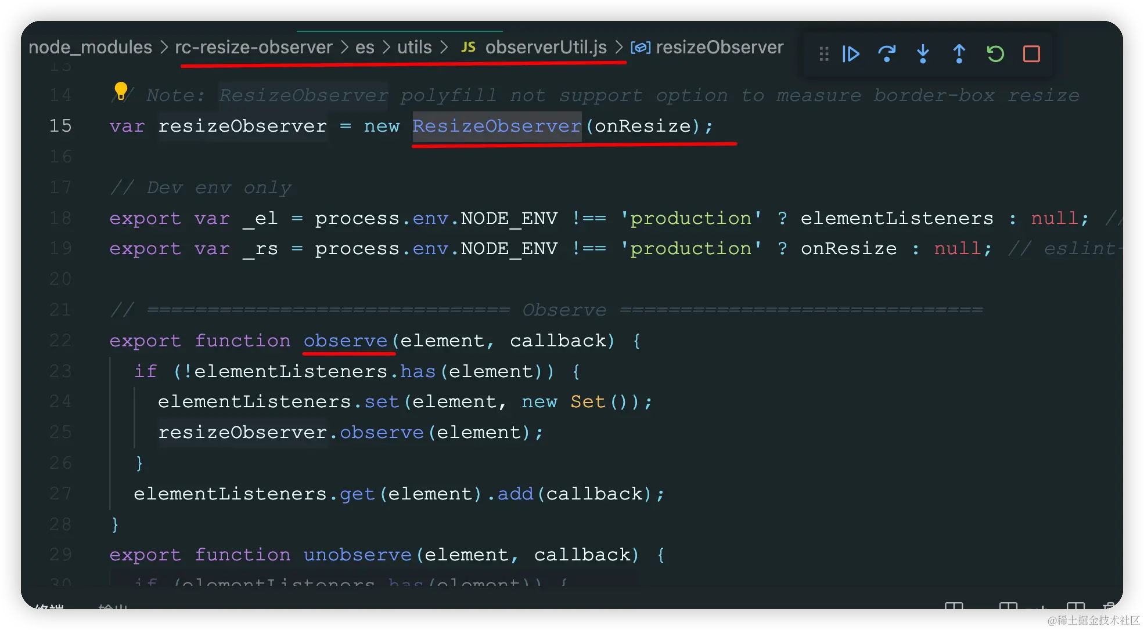
Task: Restart the debugging session
Action: click(995, 54)
